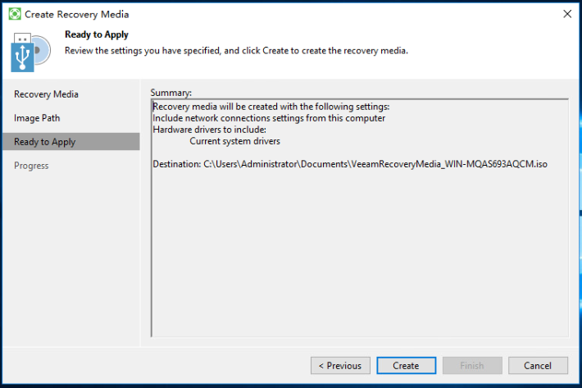
Task: Click the Veeam icon in the title bar
Action: [15, 14]
